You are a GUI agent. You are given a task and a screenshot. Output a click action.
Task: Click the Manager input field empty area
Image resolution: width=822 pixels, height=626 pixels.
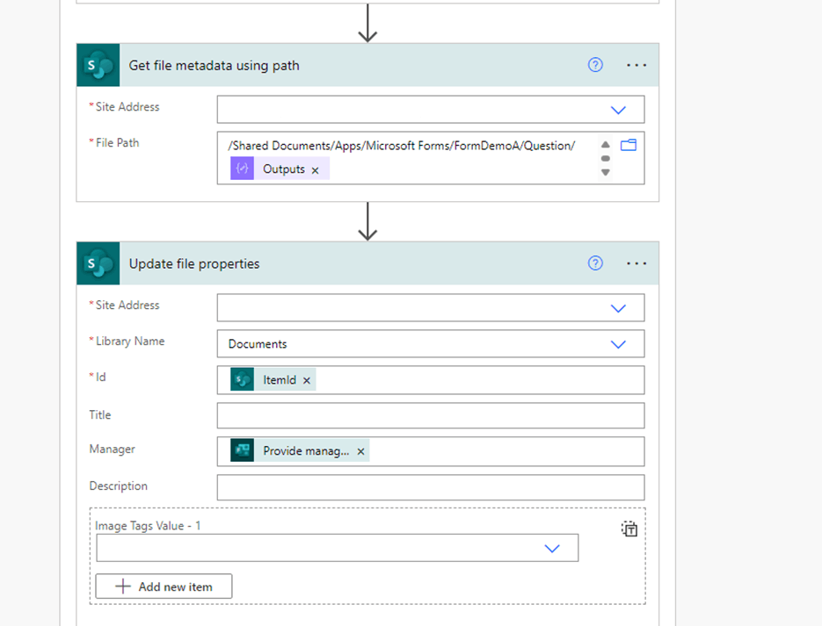[506, 451]
